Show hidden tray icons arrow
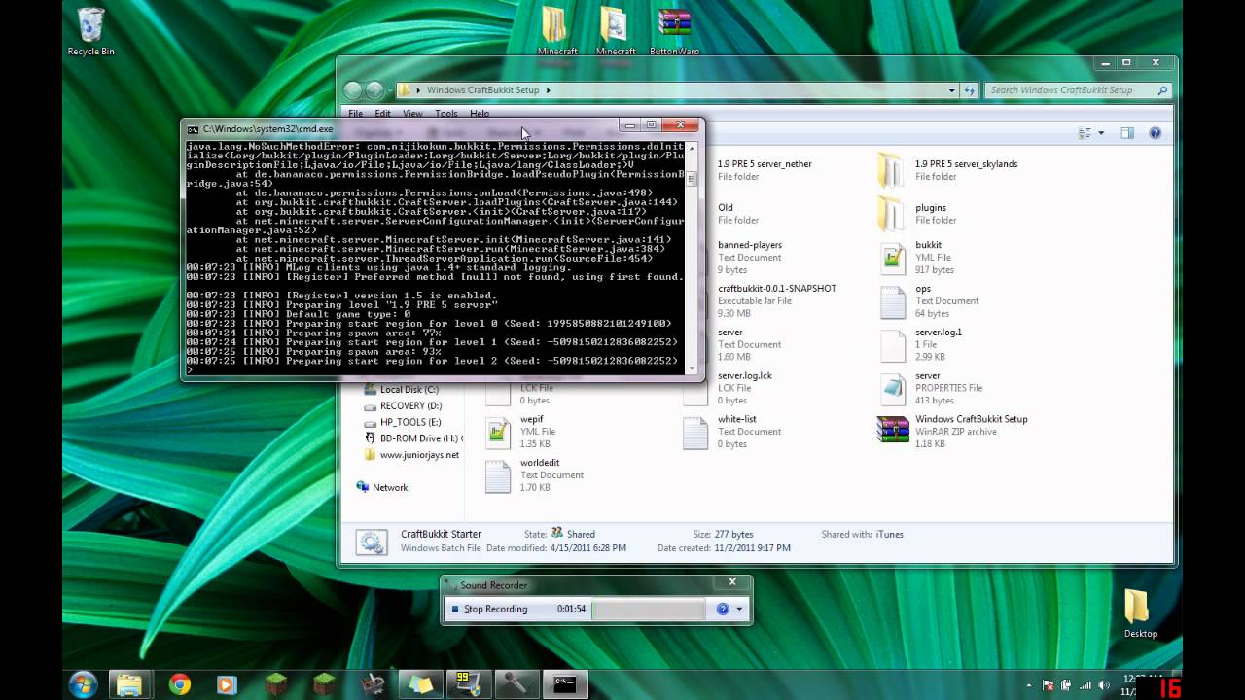The width and height of the screenshot is (1245, 700). pyautogui.click(x=1028, y=685)
